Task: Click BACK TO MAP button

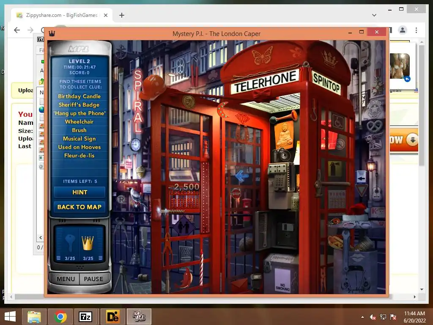Action: (79, 207)
